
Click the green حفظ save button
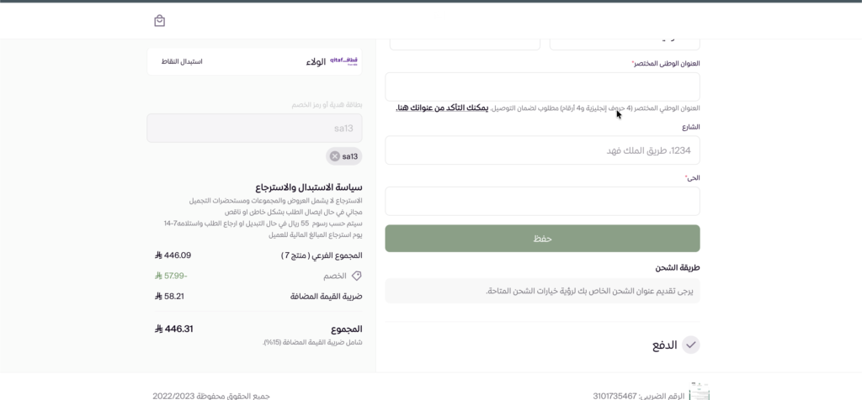(542, 238)
